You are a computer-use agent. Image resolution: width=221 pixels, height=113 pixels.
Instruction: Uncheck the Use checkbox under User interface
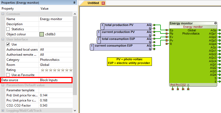(x=8, y=44)
